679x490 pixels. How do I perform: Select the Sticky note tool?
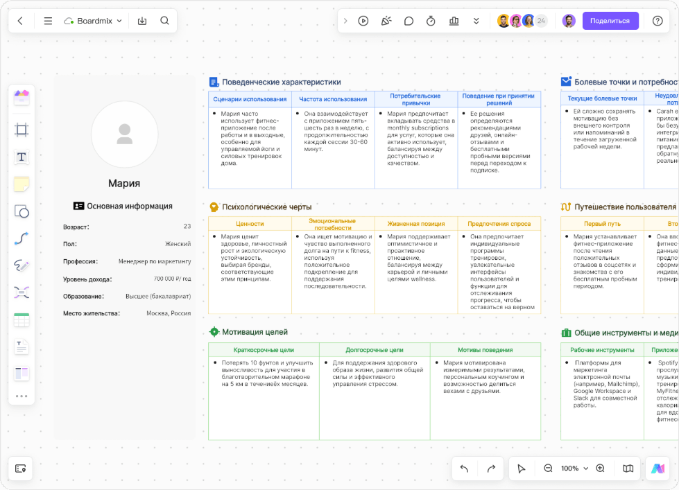tap(22, 184)
